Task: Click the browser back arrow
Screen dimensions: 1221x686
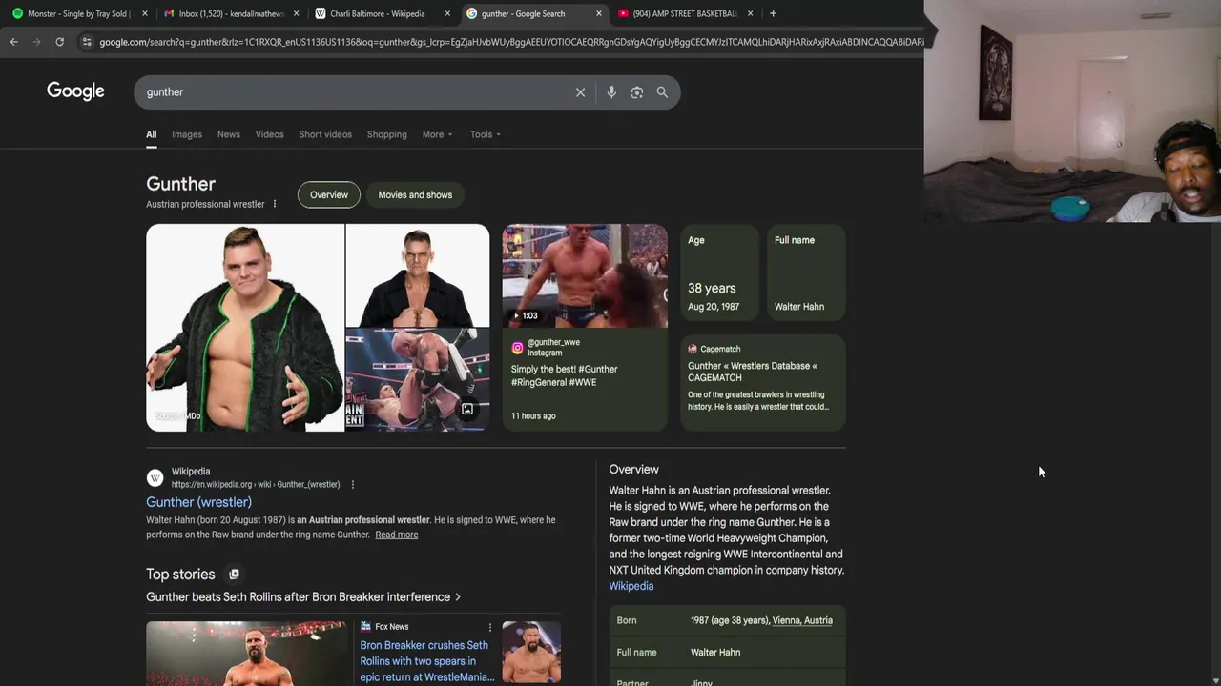Action: coord(13,42)
